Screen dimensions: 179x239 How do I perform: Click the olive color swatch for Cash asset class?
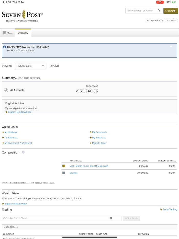(x=64, y=166)
